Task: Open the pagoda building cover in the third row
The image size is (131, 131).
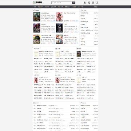Action: click(x=37, y=39)
